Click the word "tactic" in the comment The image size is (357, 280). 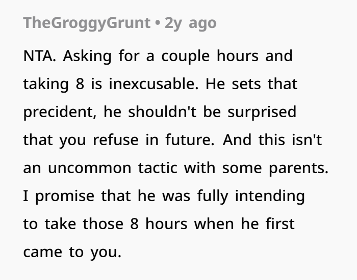point(158,168)
